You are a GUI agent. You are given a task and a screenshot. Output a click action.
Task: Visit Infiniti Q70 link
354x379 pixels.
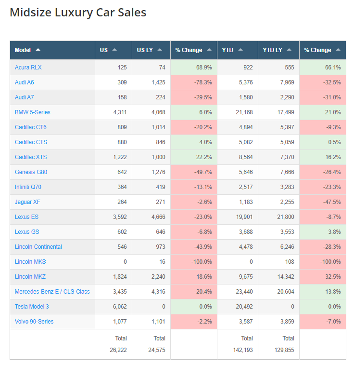point(28,187)
